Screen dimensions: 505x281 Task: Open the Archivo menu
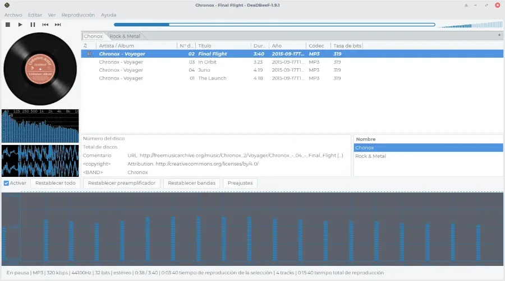13,15
